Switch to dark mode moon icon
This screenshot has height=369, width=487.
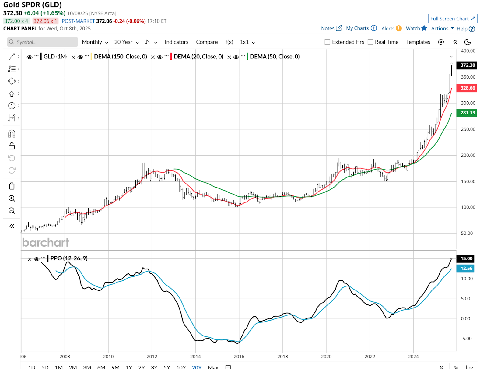(468, 42)
